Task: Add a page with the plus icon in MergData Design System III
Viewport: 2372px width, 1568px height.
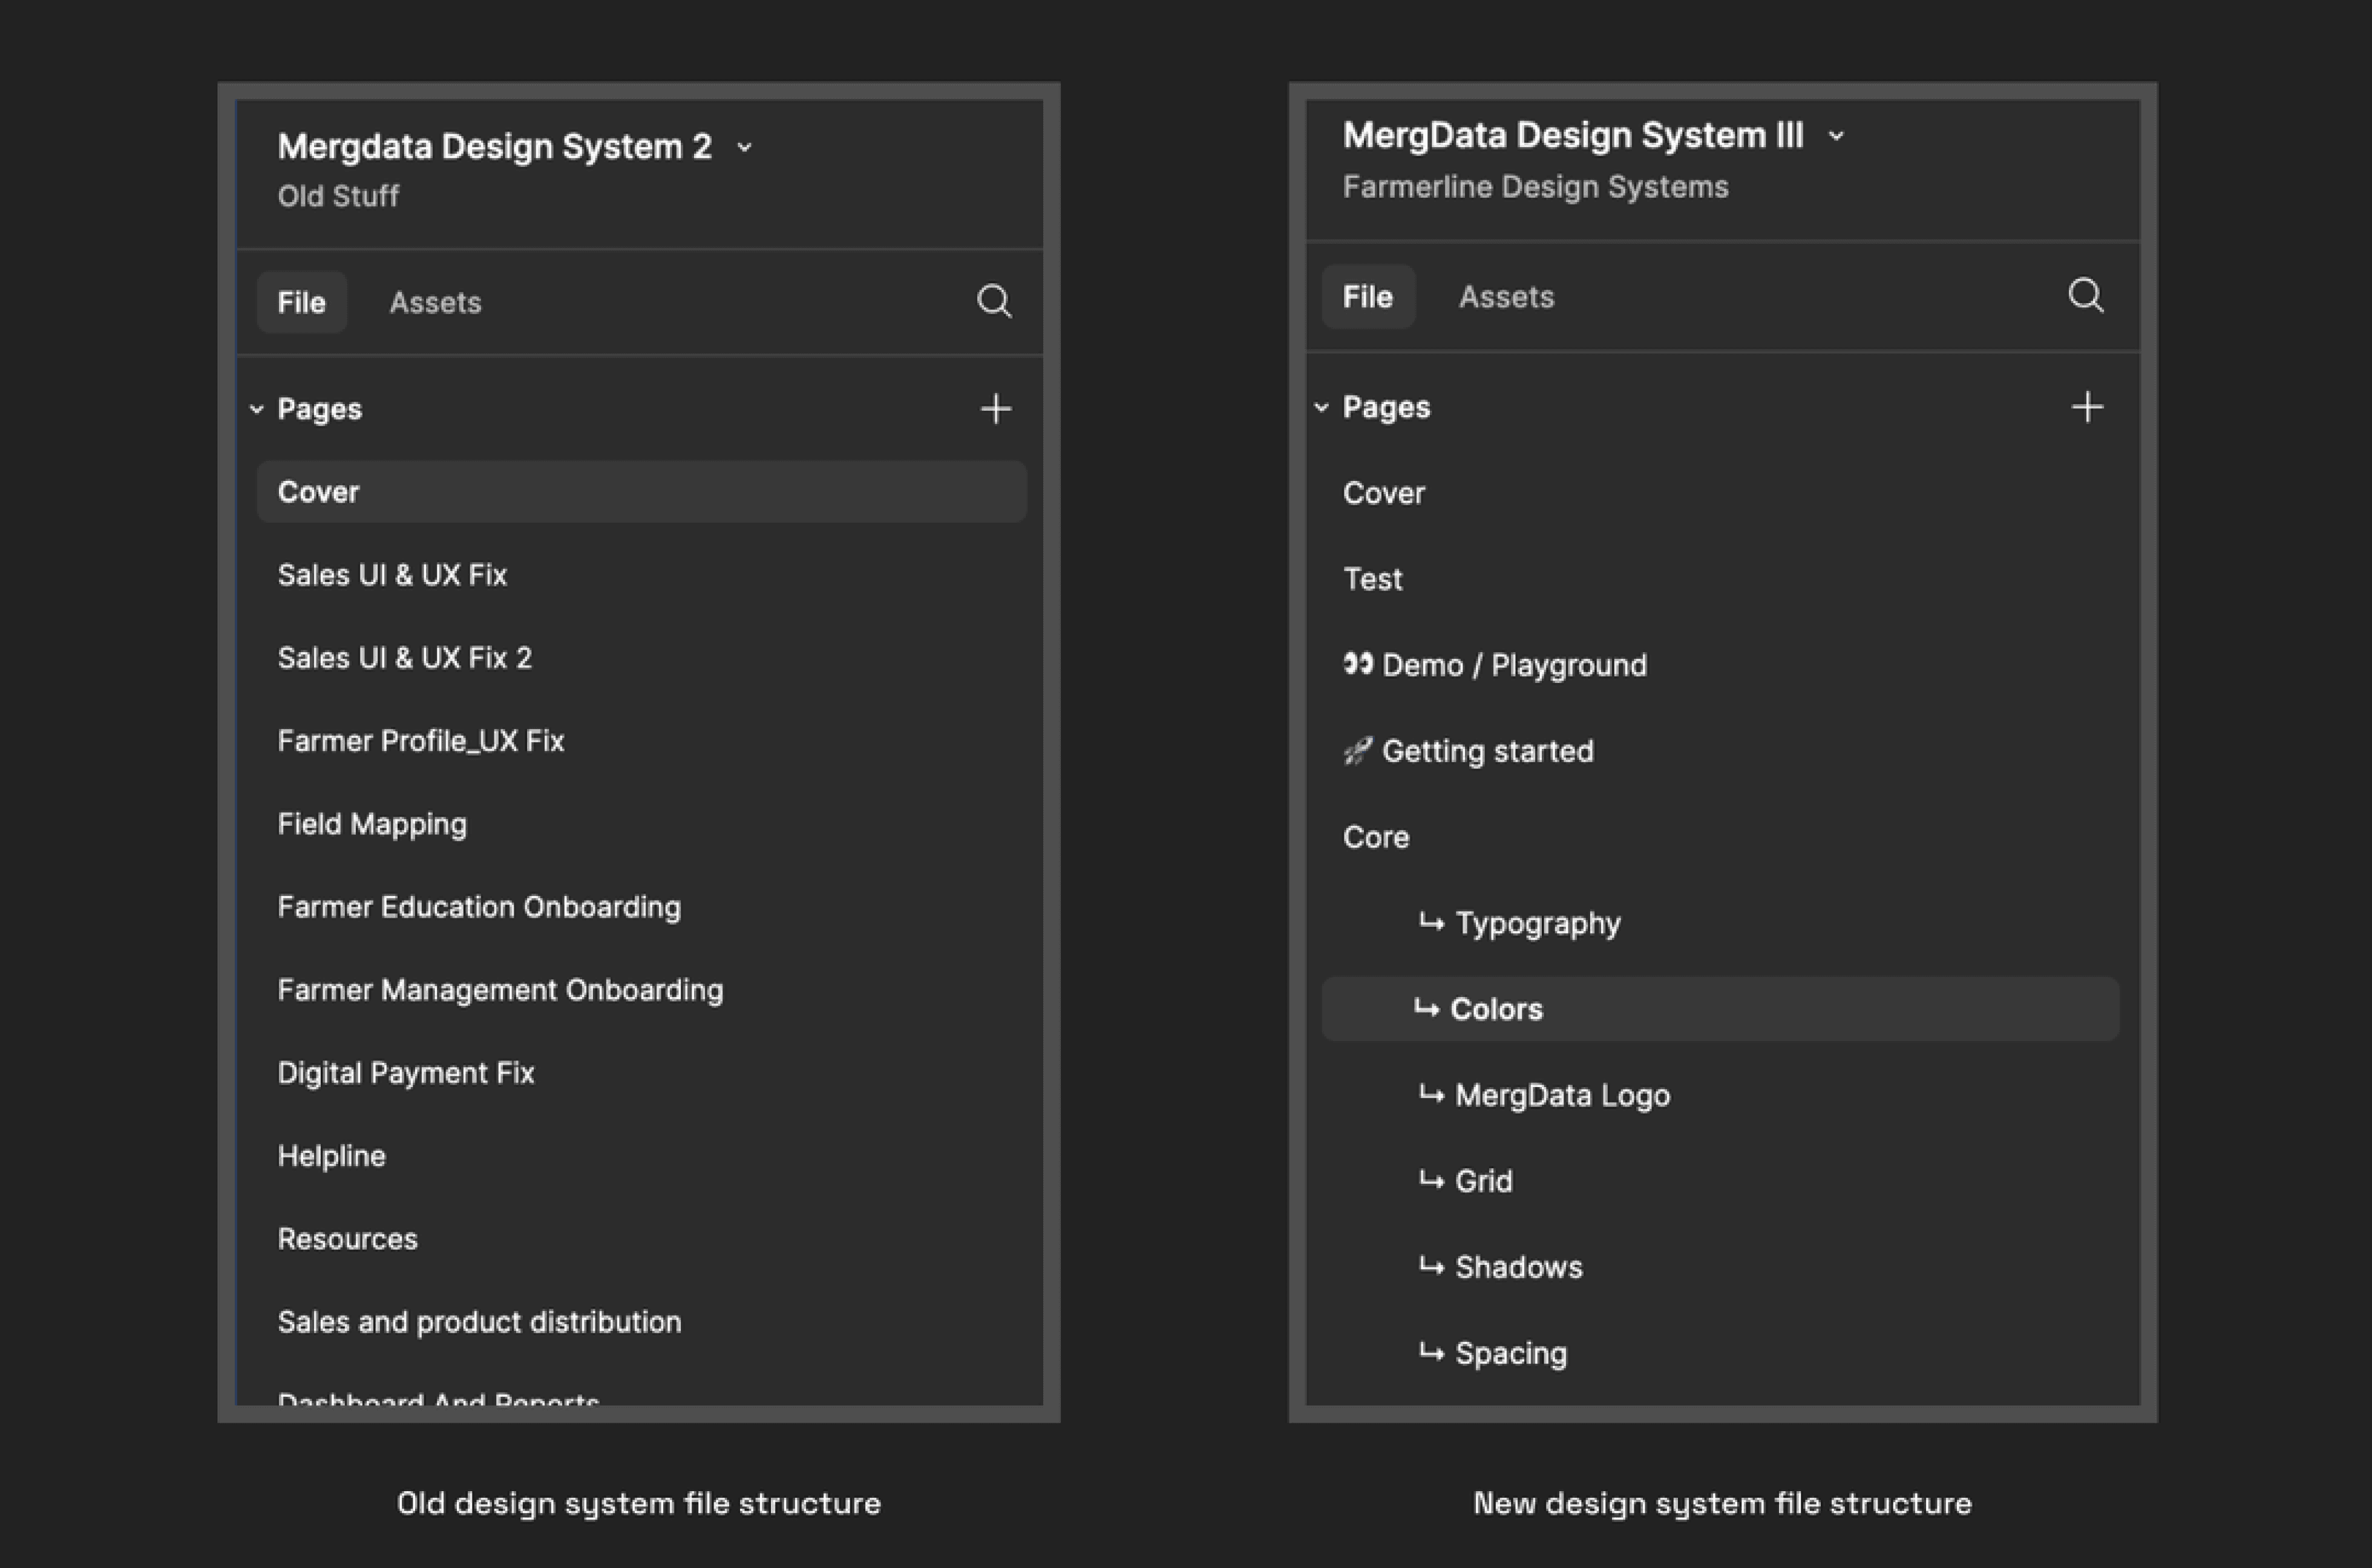Action: pyautogui.click(x=2087, y=407)
